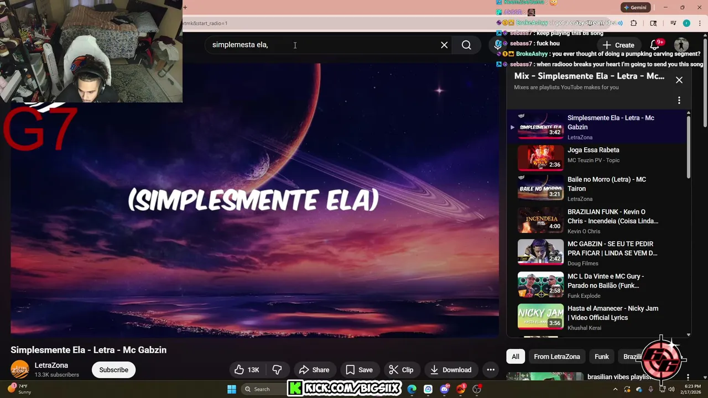Open Chrome three-dot menu

[700, 23]
